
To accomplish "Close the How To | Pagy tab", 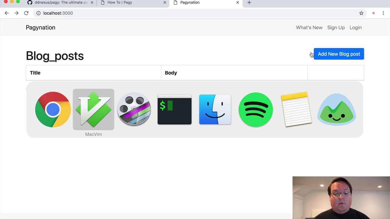I will (165, 2).
